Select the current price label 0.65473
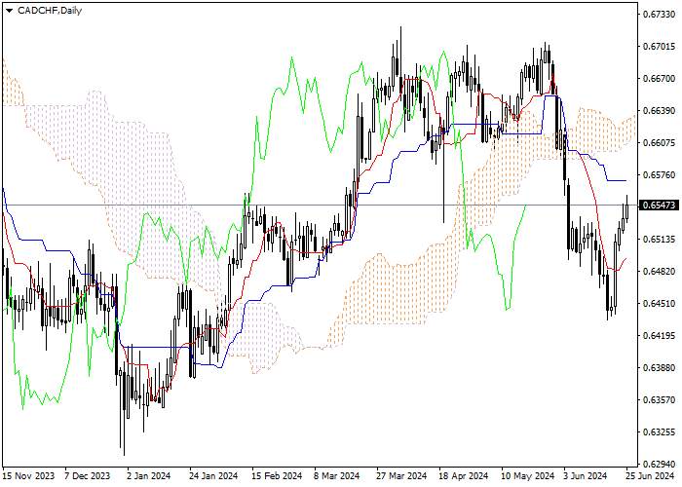 pos(659,205)
